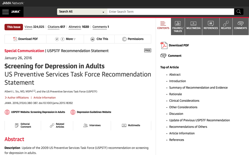Click the This Issue button
This screenshot has height=155, width=249.
14,27
